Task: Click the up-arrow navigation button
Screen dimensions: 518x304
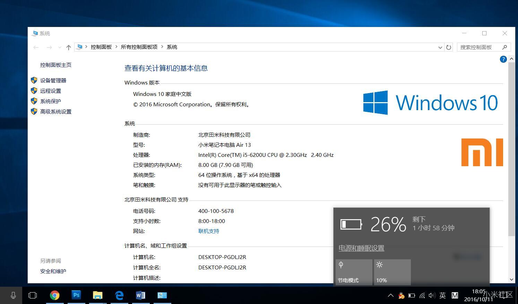Action: tap(69, 47)
